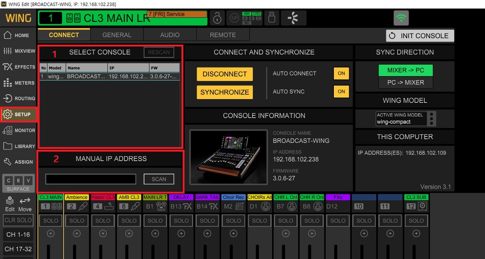Select the Edit layers tool
This screenshot has height=259, width=485.
coord(10,204)
